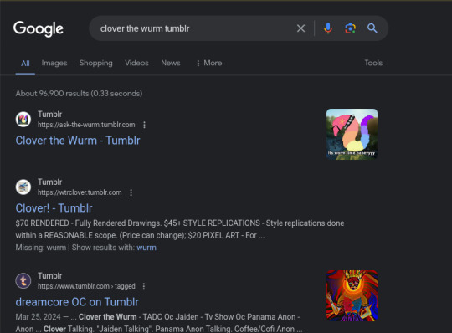
Task: Click the https://wtrclover.tumblr.com URL text
Action: pyautogui.click(x=80, y=192)
